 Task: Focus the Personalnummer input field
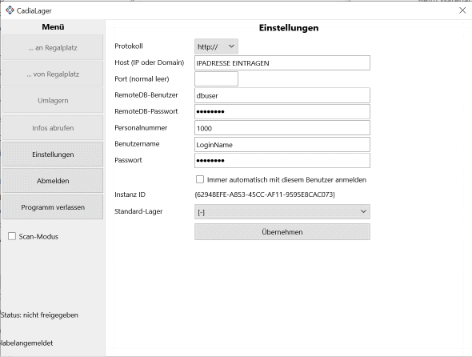[x=282, y=128]
